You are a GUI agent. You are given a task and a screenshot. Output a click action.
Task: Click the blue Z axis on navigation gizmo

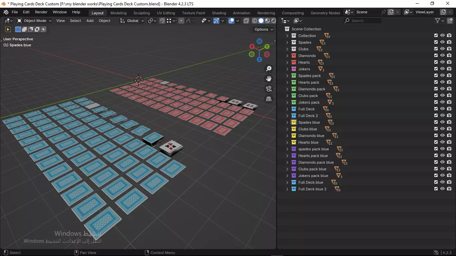(259, 60)
